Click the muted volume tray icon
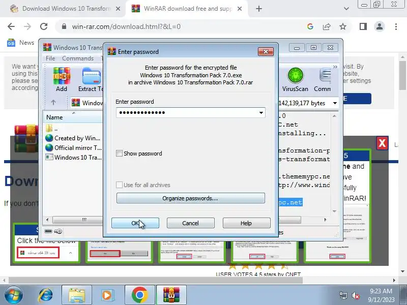407x305 pixels. click(355, 295)
